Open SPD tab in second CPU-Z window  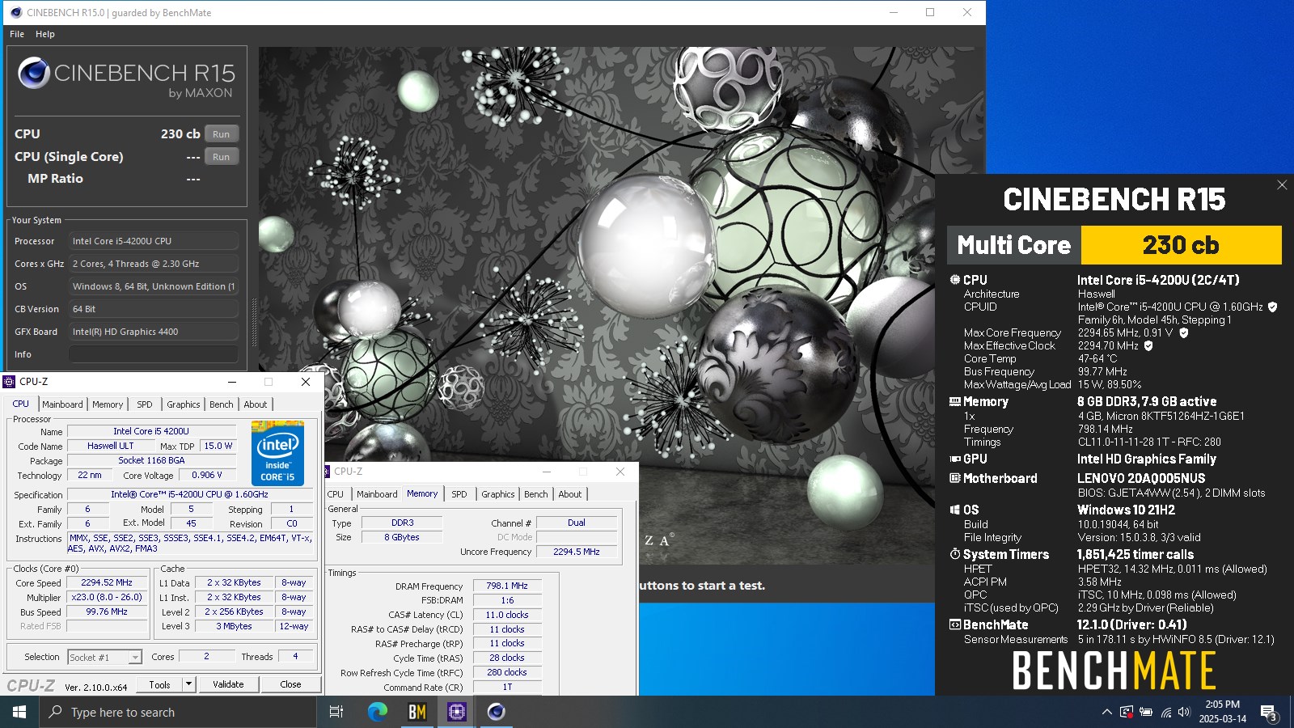[459, 494]
